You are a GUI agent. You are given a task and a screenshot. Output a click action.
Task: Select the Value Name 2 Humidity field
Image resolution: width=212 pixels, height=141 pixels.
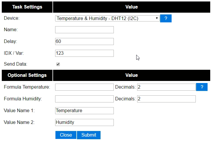(x=84, y=122)
